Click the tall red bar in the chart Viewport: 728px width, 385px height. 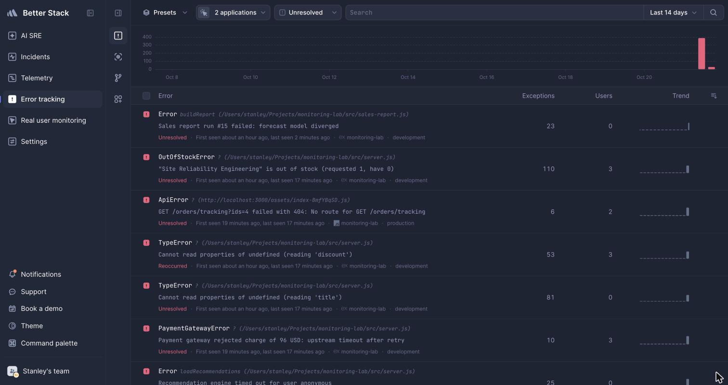coord(702,53)
